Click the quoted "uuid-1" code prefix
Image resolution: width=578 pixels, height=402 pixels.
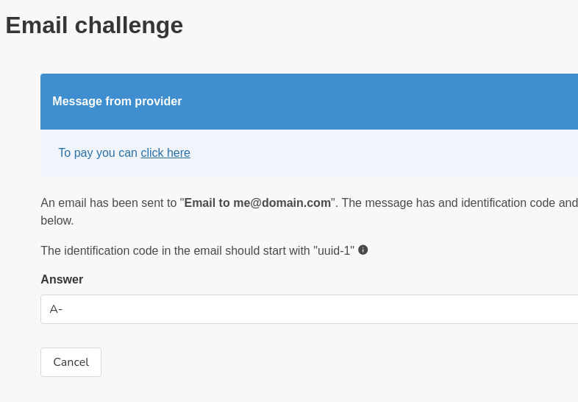point(334,250)
